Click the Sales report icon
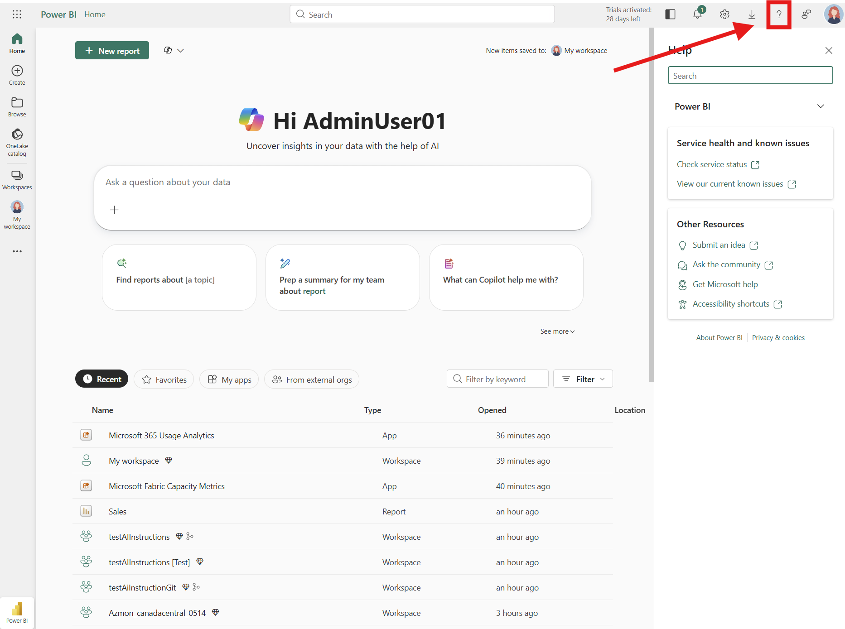This screenshot has height=629, width=845. 86,511
